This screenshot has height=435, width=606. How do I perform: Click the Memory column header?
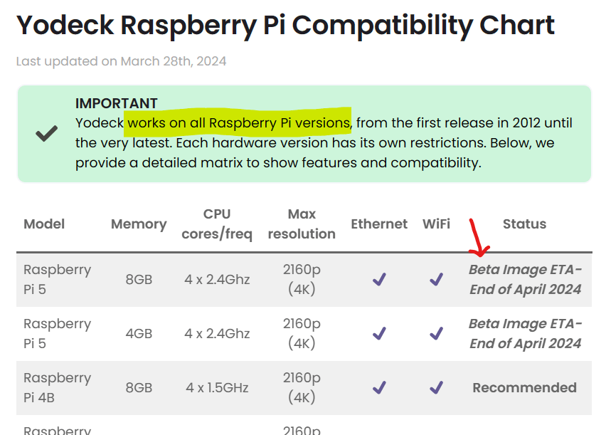click(x=139, y=224)
